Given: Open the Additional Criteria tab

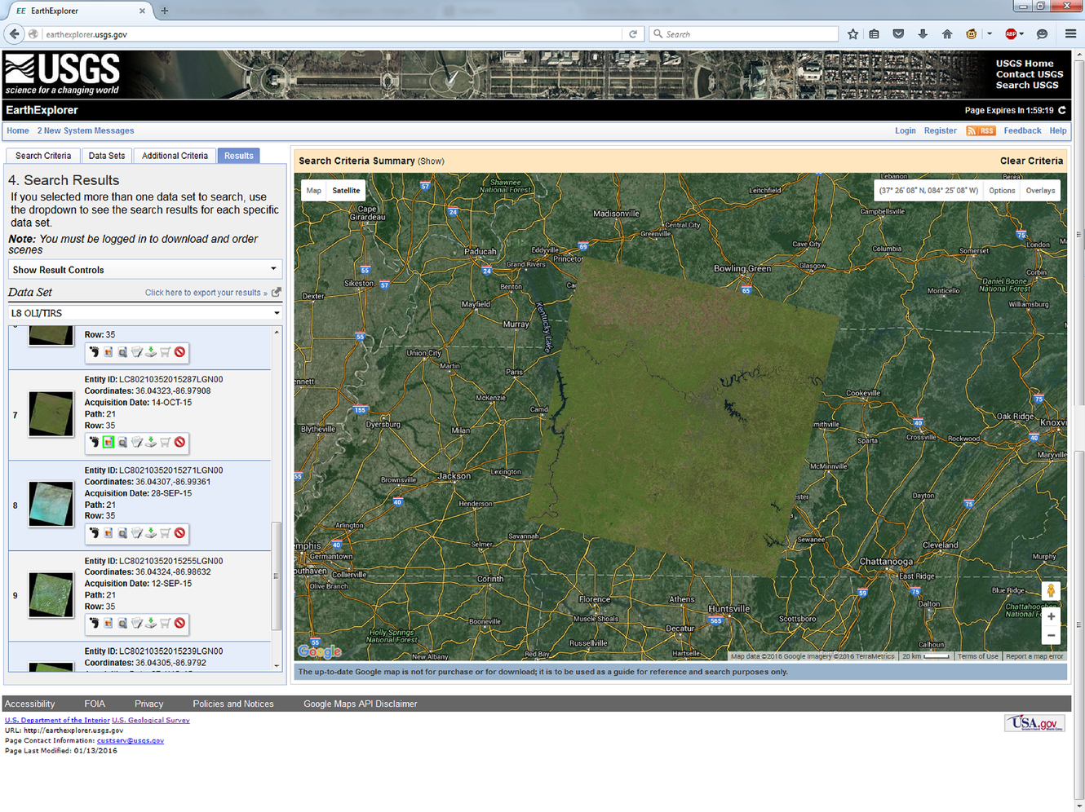Looking at the screenshot, I should pyautogui.click(x=175, y=156).
